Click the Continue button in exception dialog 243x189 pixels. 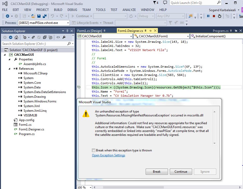(x=181, y=172)
